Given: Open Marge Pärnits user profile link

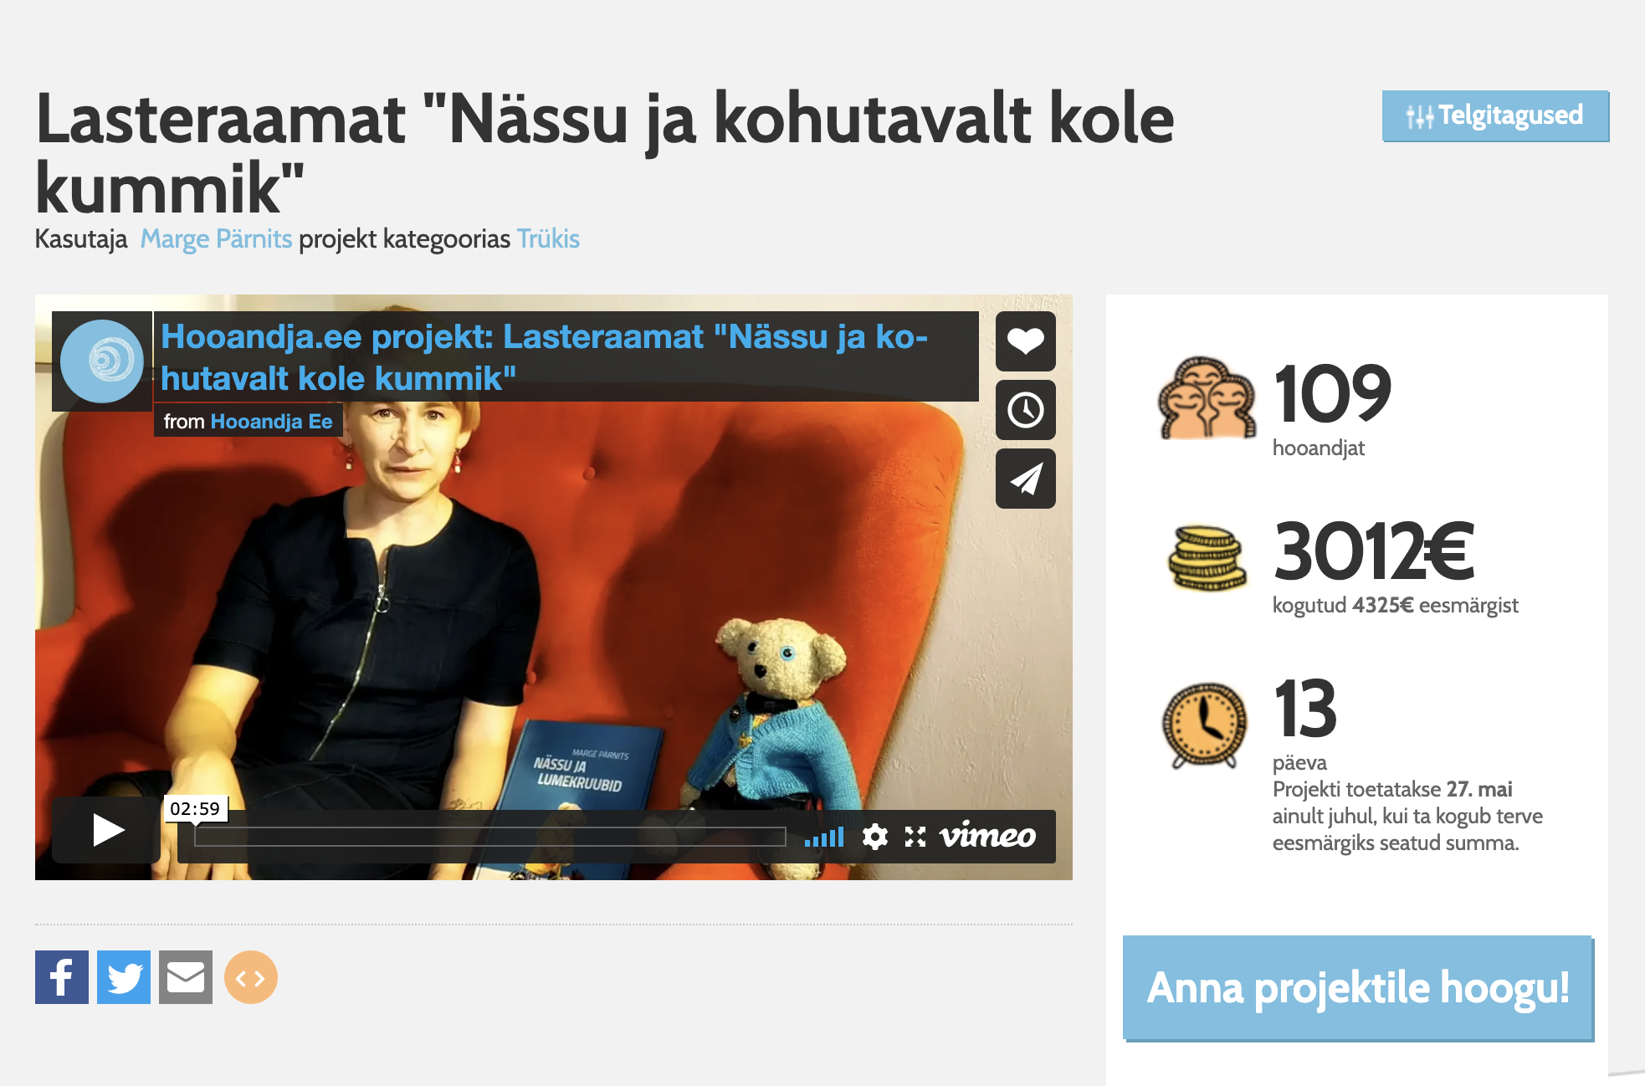Looking at the screenshot, I should pyautogui.click(x=216, y=239).
